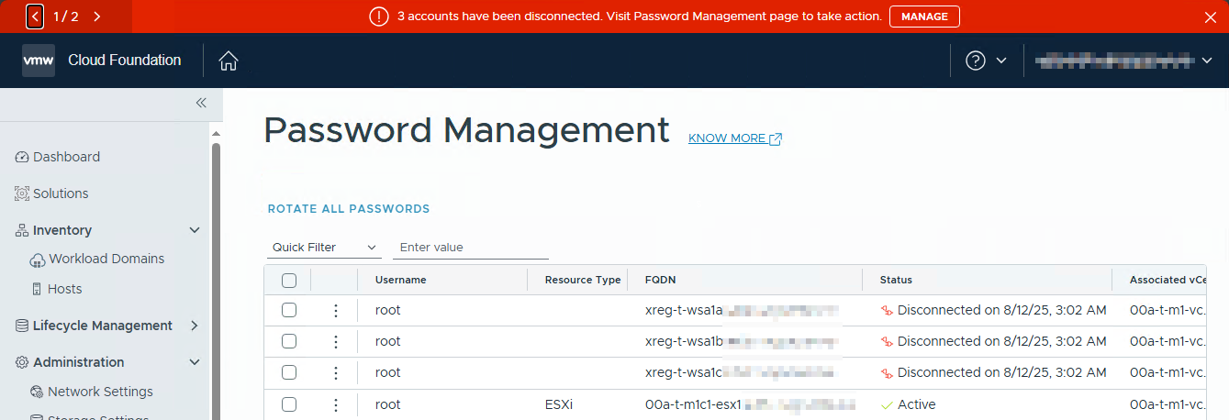Click the Lifecycle Management stack icon
Screen dimensions: 1229x420
[x=22, y=326]
